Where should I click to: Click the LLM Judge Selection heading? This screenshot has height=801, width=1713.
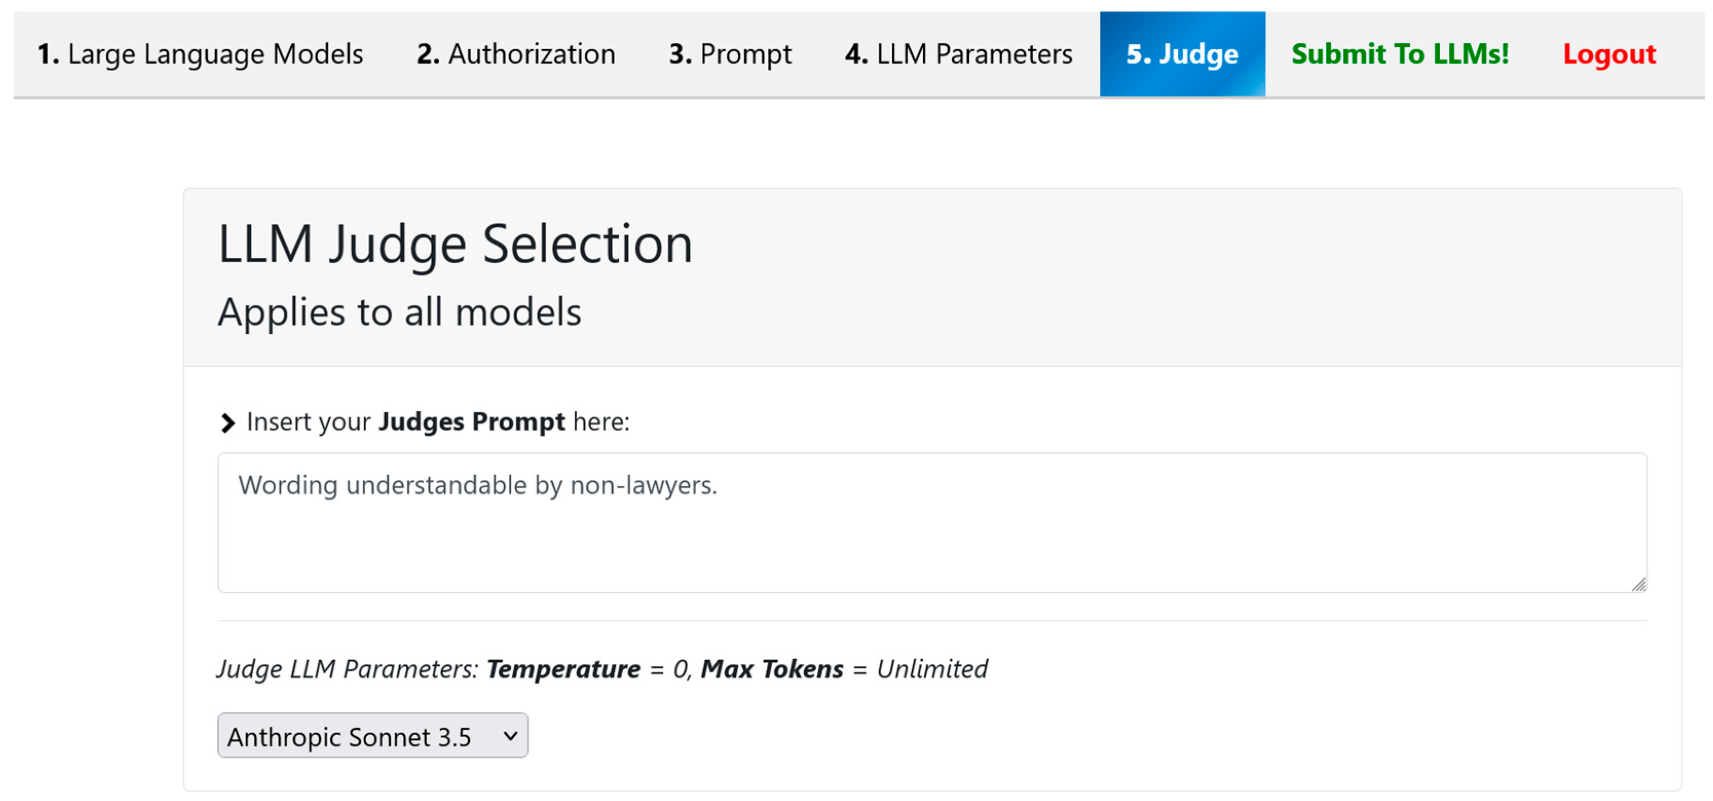(x=455, y=244)
